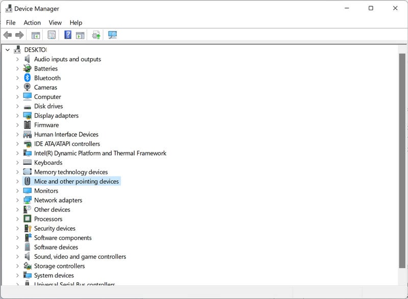Select the Other devices tree item
The width and height of the screenshot is (408, 299).
click(52, 210)
